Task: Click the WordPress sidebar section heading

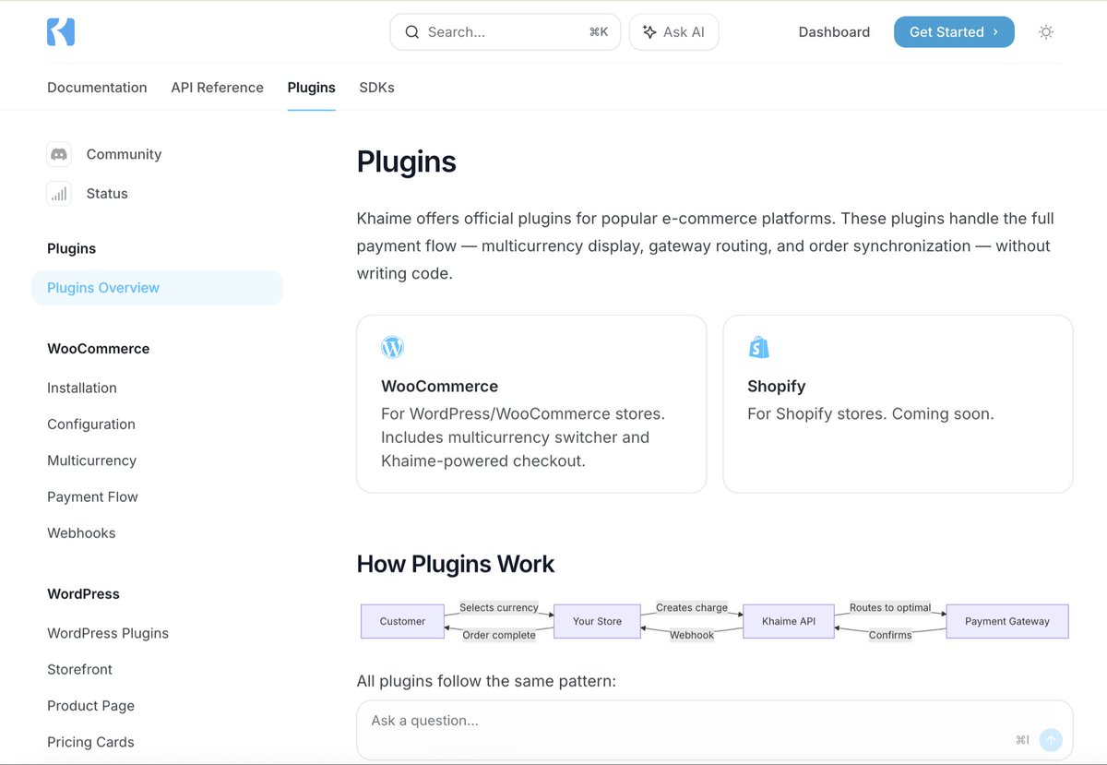Action: (83, 593)
